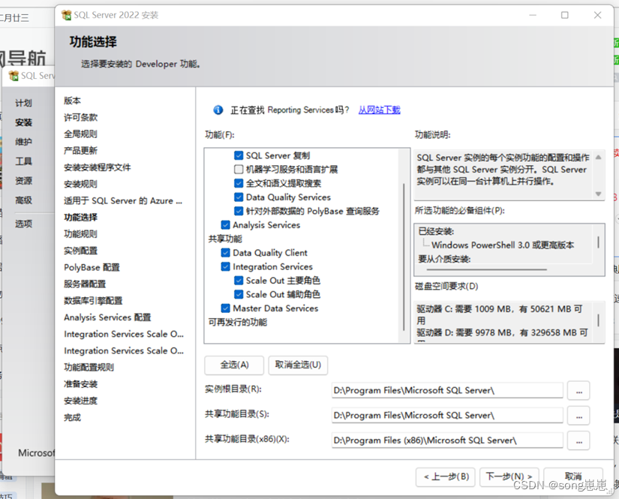
Task: Toggle Data Quality Client checkbox
Action: pyautogui.click(x=225, y=253)
